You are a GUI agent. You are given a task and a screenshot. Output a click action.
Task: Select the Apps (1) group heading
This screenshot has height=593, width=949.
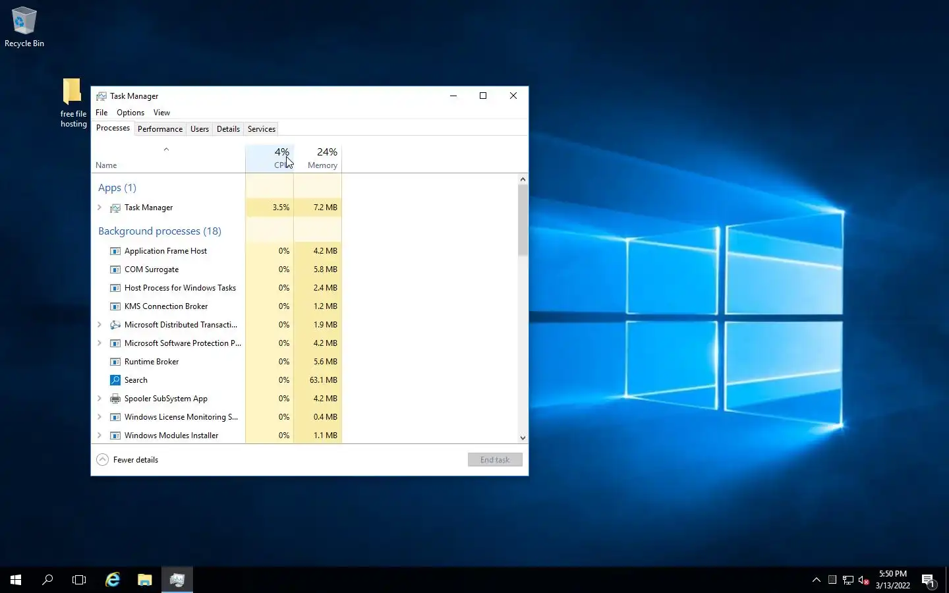point(117,188)
